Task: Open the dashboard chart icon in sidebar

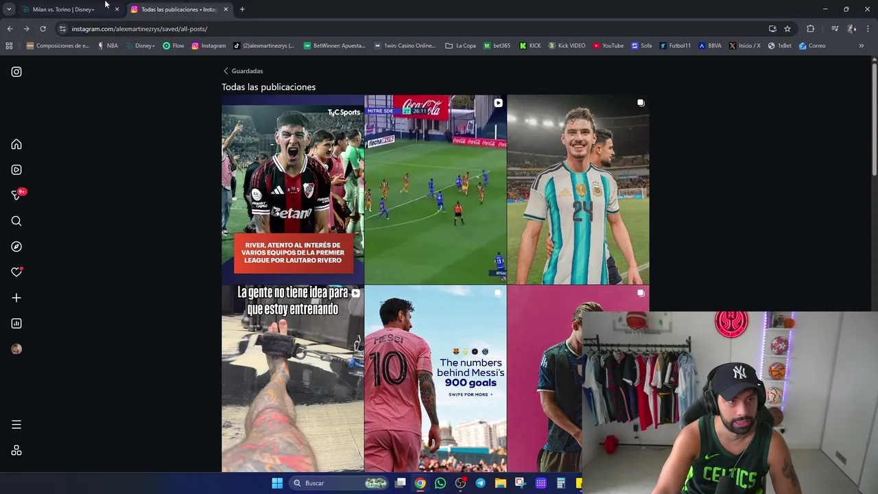Action: pos(16,324)
